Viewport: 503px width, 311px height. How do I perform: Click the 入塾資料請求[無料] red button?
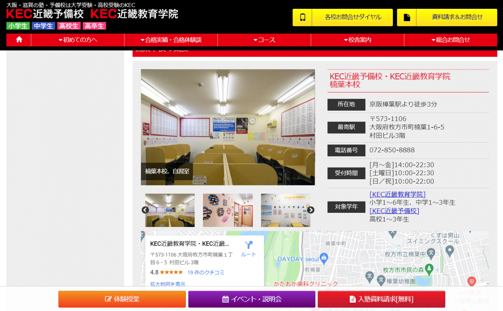[x=382, y=299]
